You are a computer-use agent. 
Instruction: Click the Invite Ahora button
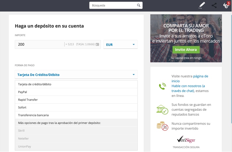pyautogui.click(x=186, y=50)
